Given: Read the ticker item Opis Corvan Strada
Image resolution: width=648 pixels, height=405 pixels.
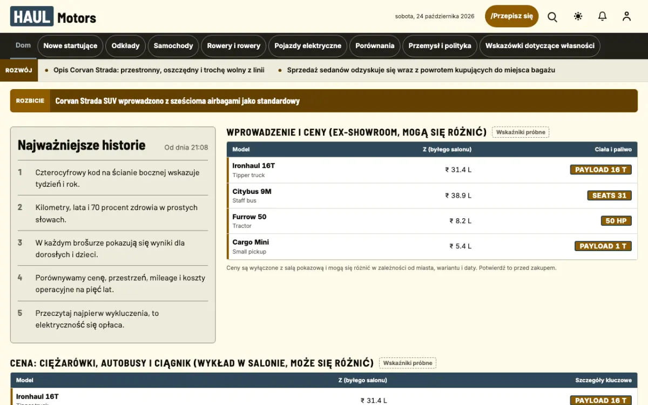Looking at the screenshot, I should [159, 70].
